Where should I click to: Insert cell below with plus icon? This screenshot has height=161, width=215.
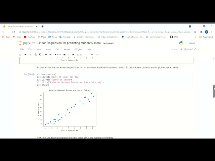click(x=26, y=55)
